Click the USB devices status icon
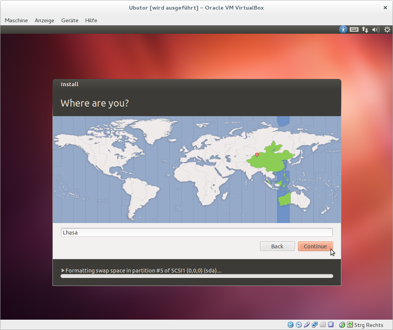Screen dimensions: 393x330 [307, 325]
